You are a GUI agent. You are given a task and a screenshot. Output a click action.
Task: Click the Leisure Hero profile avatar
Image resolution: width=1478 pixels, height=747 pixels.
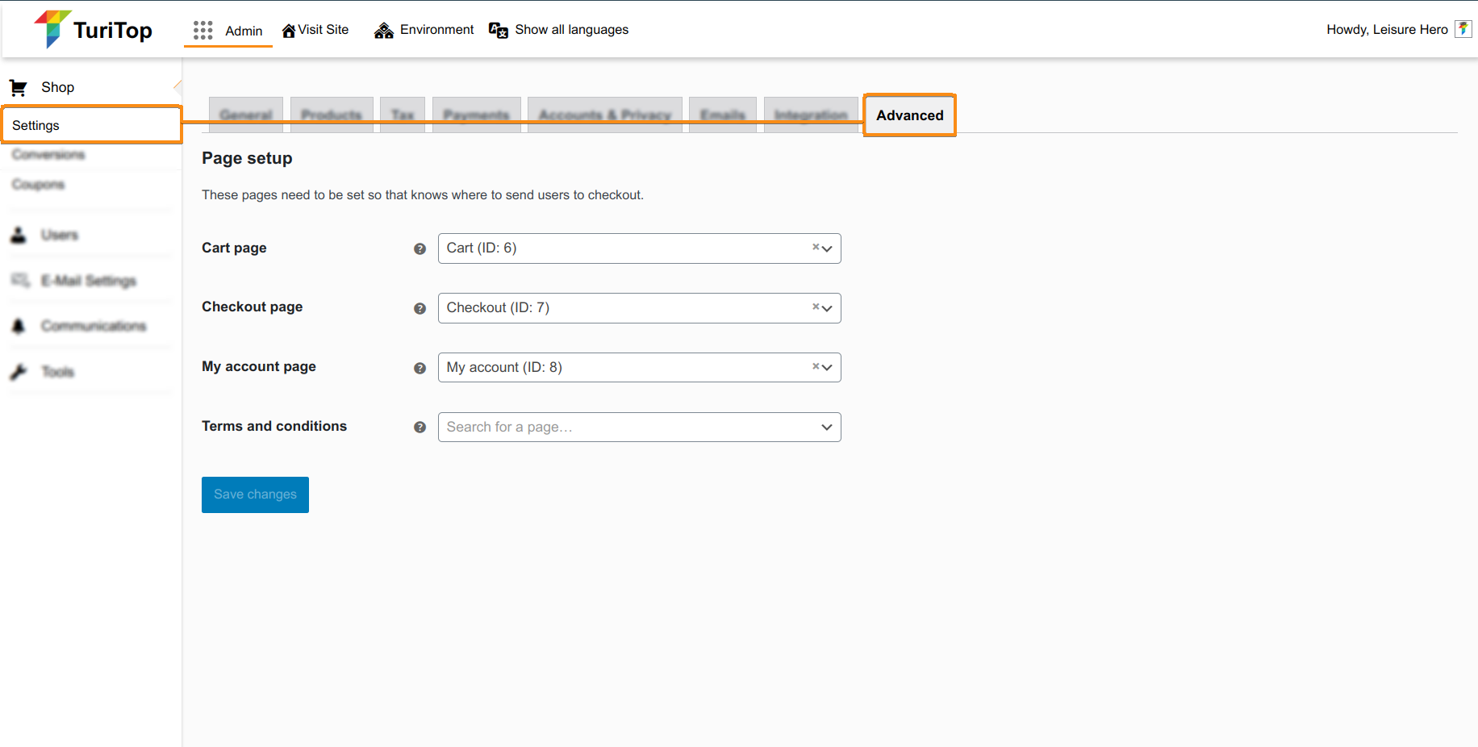(x=1463, y=29)
